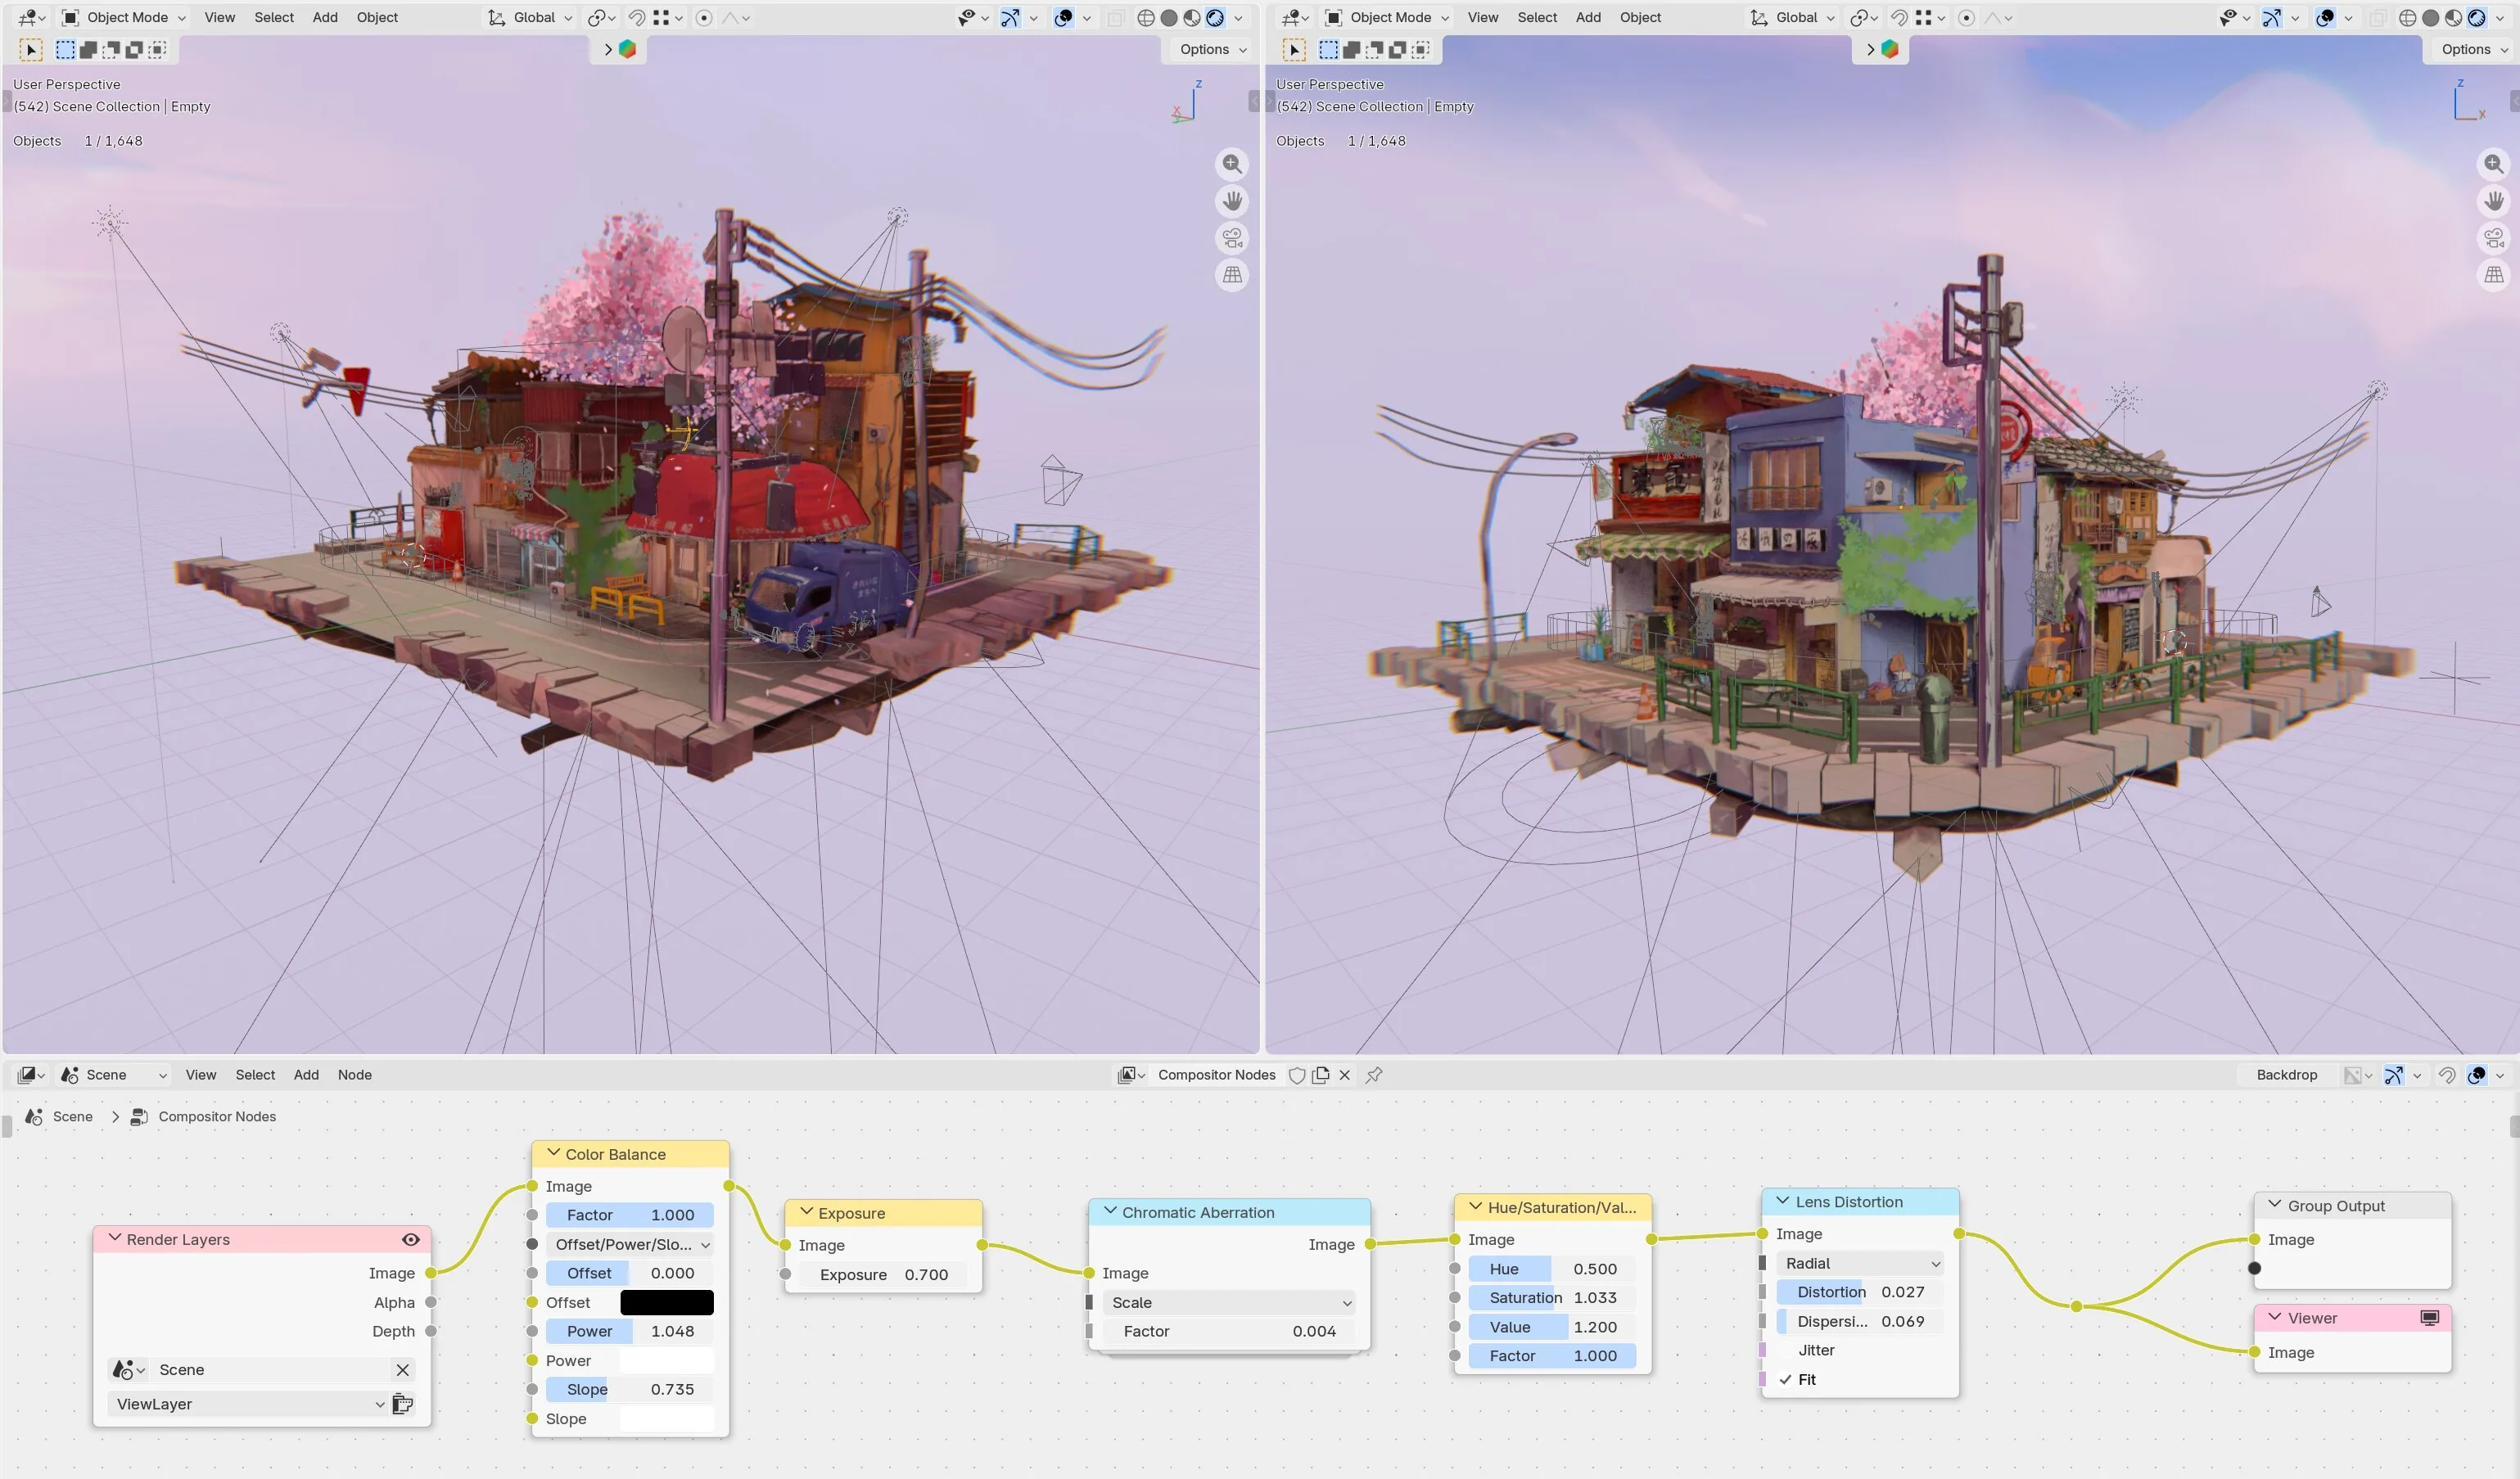Pin the Compositor Nodes tree

1374,1075
